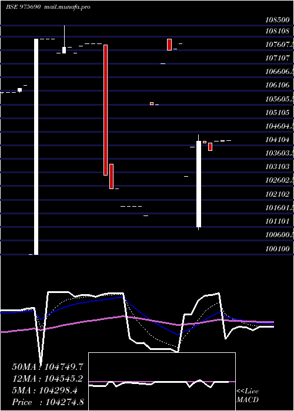Click the tall white candlestick rising from 100100

(x=36, y=147)
